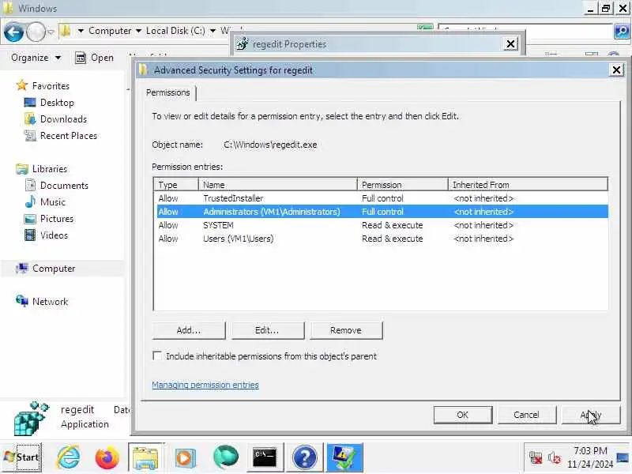This screenshot has height=474, width=632.
Task: Select the Users (VM1\Users) permission entry
Action: (382, 239)
